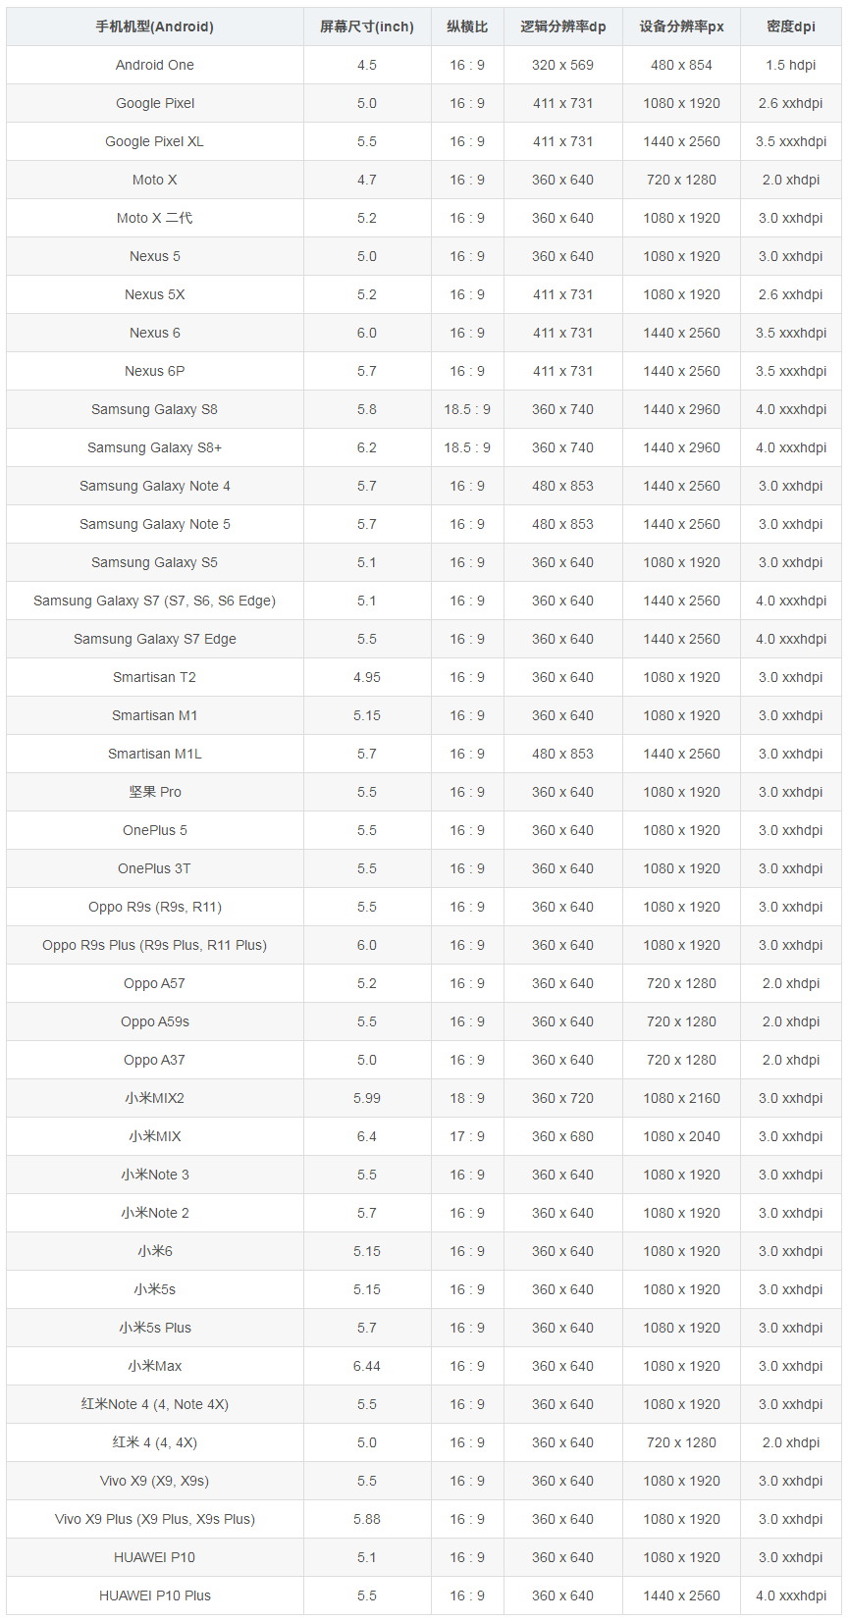The width and height of the screenshot is (849, 1621).
Task: Click the 1080 x 2160 resolution cell
Action: 681,1098
